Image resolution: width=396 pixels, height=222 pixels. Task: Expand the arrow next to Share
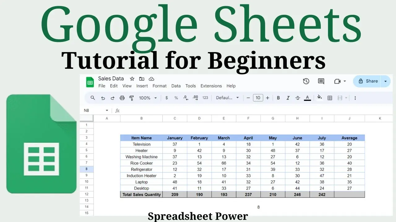click(385, 81)
